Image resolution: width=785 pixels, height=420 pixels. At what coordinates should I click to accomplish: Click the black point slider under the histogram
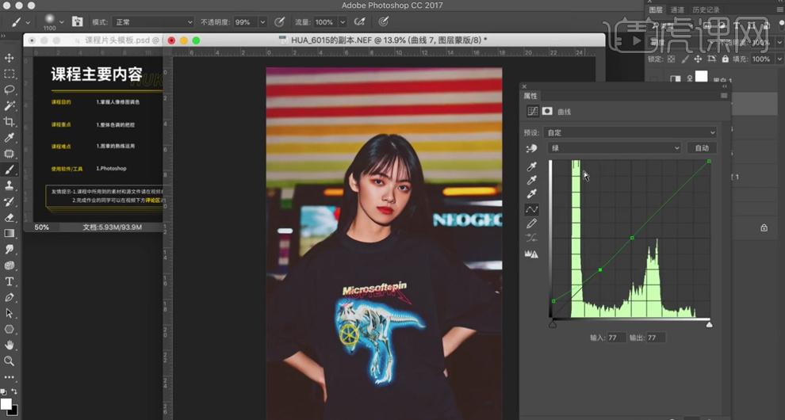(x=553, y=324)
